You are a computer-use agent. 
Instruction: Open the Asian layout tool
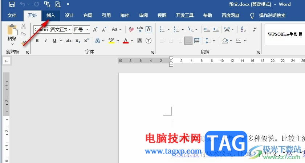(227, 29)
